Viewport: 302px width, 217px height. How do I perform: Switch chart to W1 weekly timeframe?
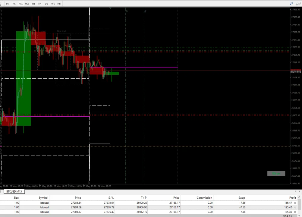tap(53, 4)
